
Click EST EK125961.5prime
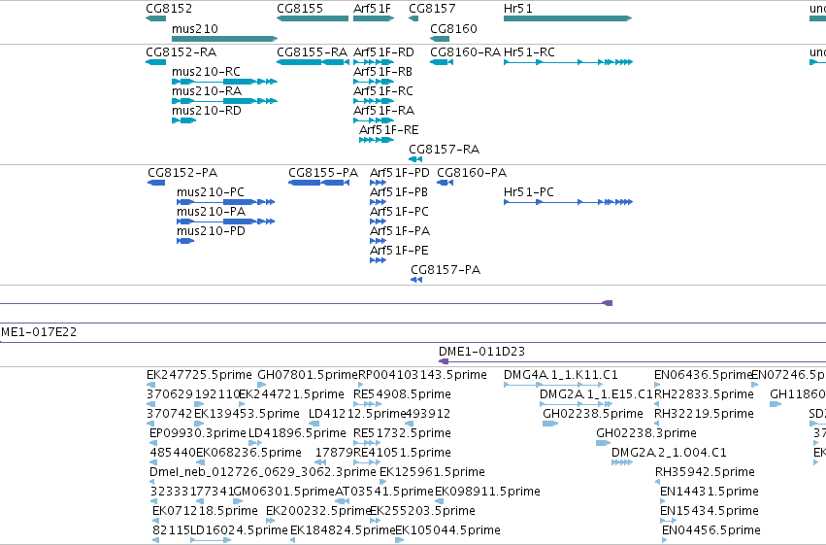[x=383, y=482]
